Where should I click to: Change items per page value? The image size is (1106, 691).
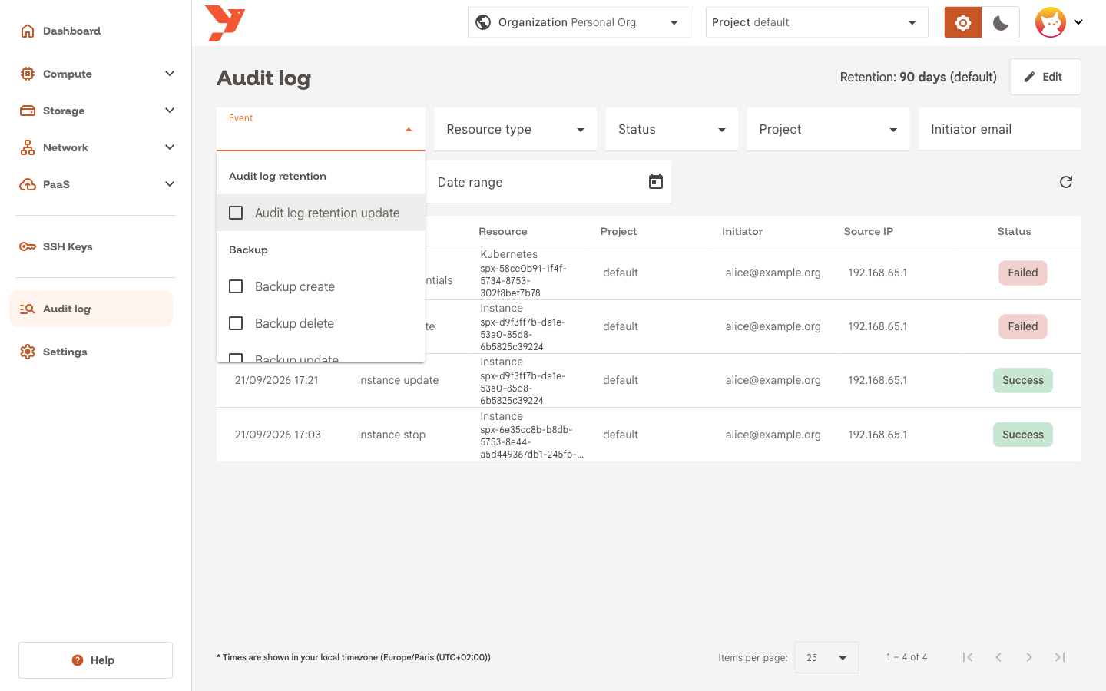826,657
